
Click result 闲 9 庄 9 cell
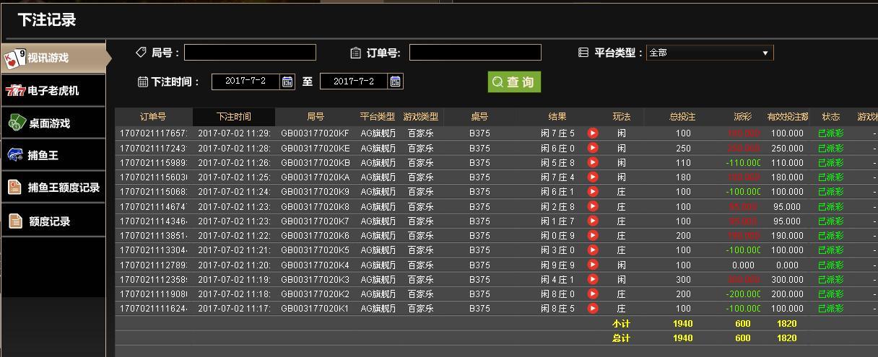click(x=557, y=265)
